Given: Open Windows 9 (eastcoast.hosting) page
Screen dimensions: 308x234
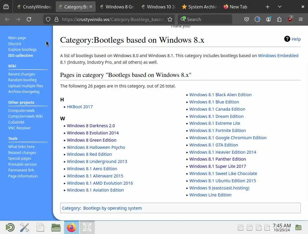Looking at the screenshot, I should tap(219, 188).
